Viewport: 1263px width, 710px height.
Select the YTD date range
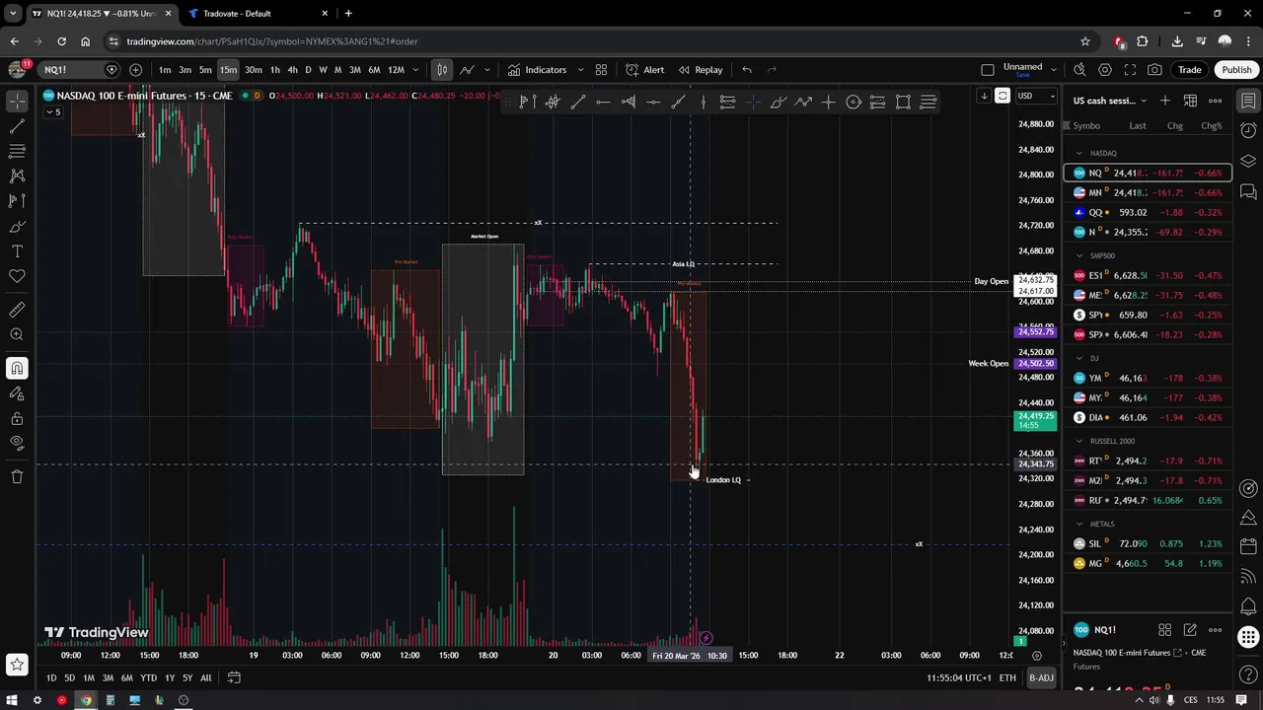pyautogui.click(x=148, y=677)
